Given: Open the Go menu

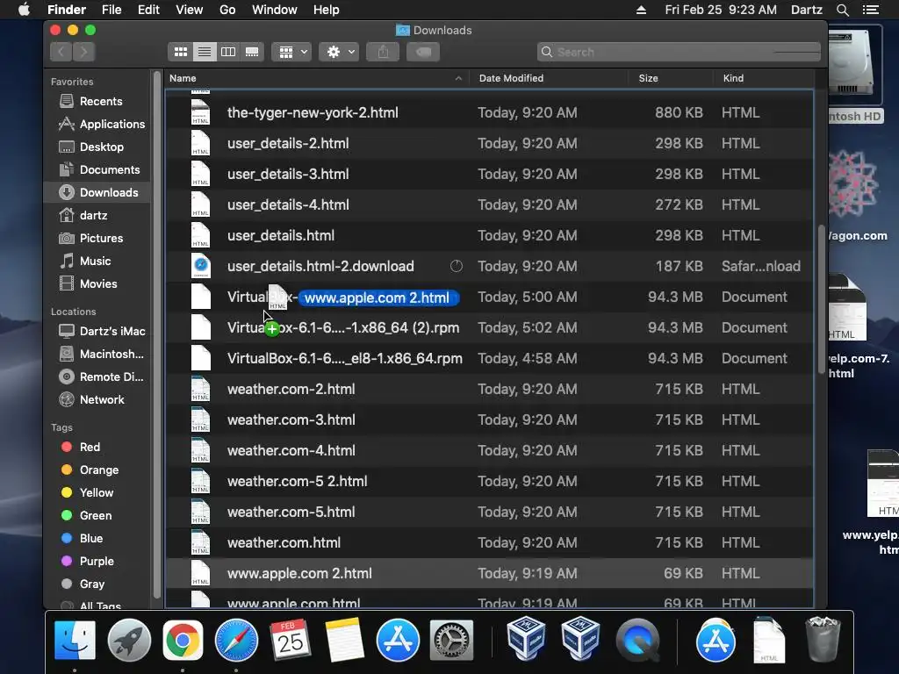Looking at the screenshot, I should tap(227, 10).
